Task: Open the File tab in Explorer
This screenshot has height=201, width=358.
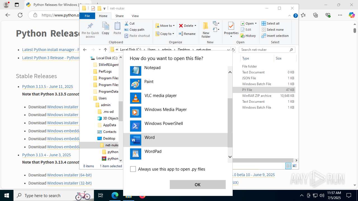Action: tap(87, 16)
